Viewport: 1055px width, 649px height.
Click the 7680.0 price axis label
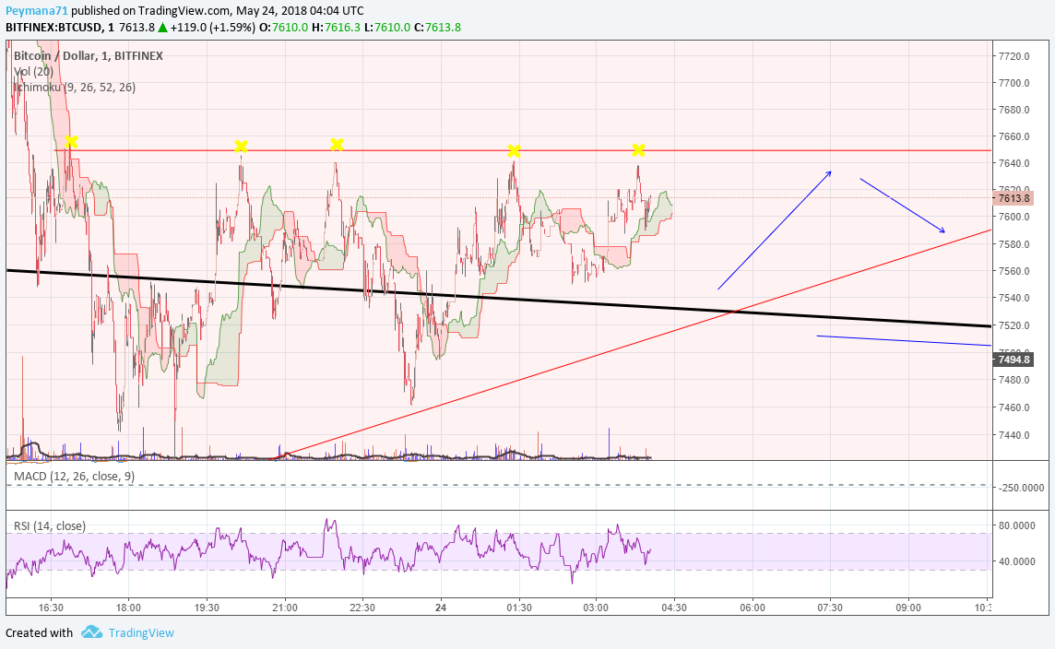[x=1014, y=110]
